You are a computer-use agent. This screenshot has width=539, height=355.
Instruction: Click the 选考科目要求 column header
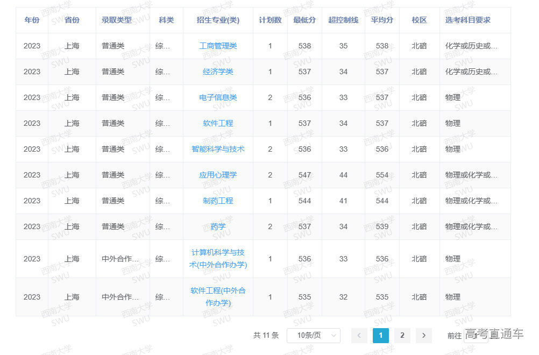[467, 20]
